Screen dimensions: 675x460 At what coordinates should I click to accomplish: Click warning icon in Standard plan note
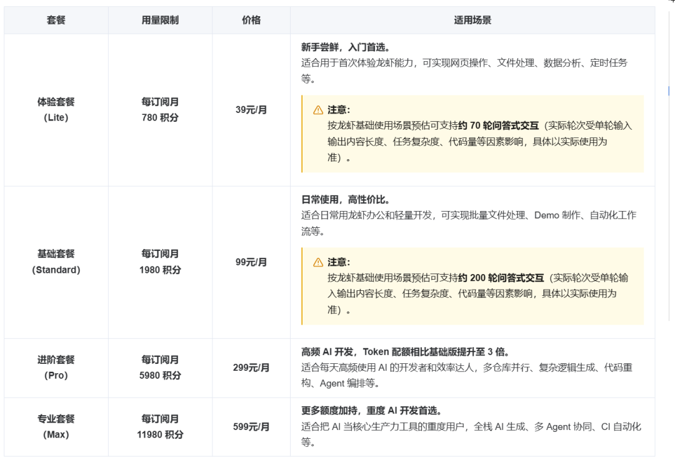point(318,262)
